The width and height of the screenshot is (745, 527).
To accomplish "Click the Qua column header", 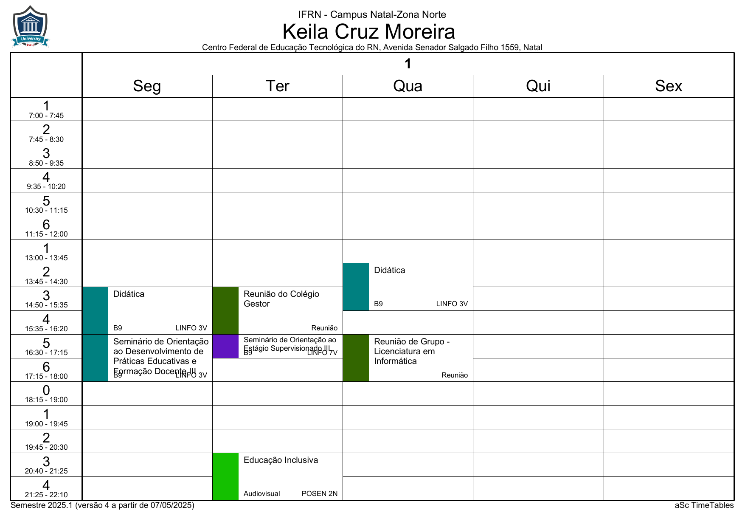I will click(408, 86).
